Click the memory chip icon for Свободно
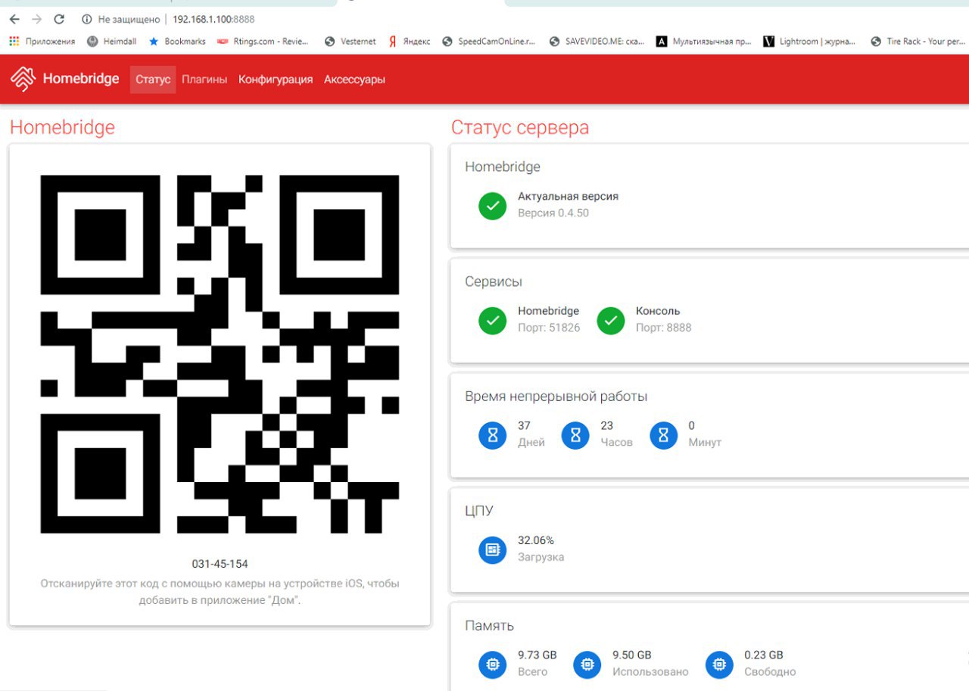Screen dimensions: 969x691 click(719, 665)
